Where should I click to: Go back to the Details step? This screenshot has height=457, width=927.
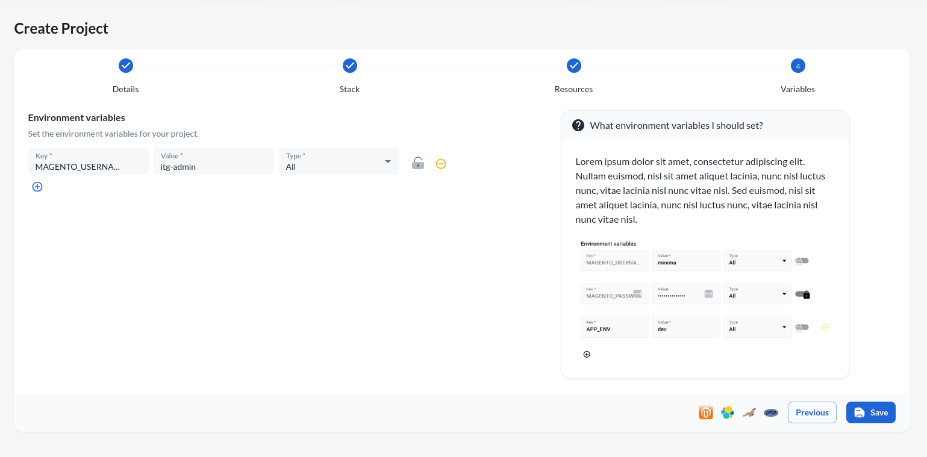click(125, 66)
